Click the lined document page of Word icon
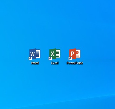The height and width of the screenshot is (109, 115). 38,54
